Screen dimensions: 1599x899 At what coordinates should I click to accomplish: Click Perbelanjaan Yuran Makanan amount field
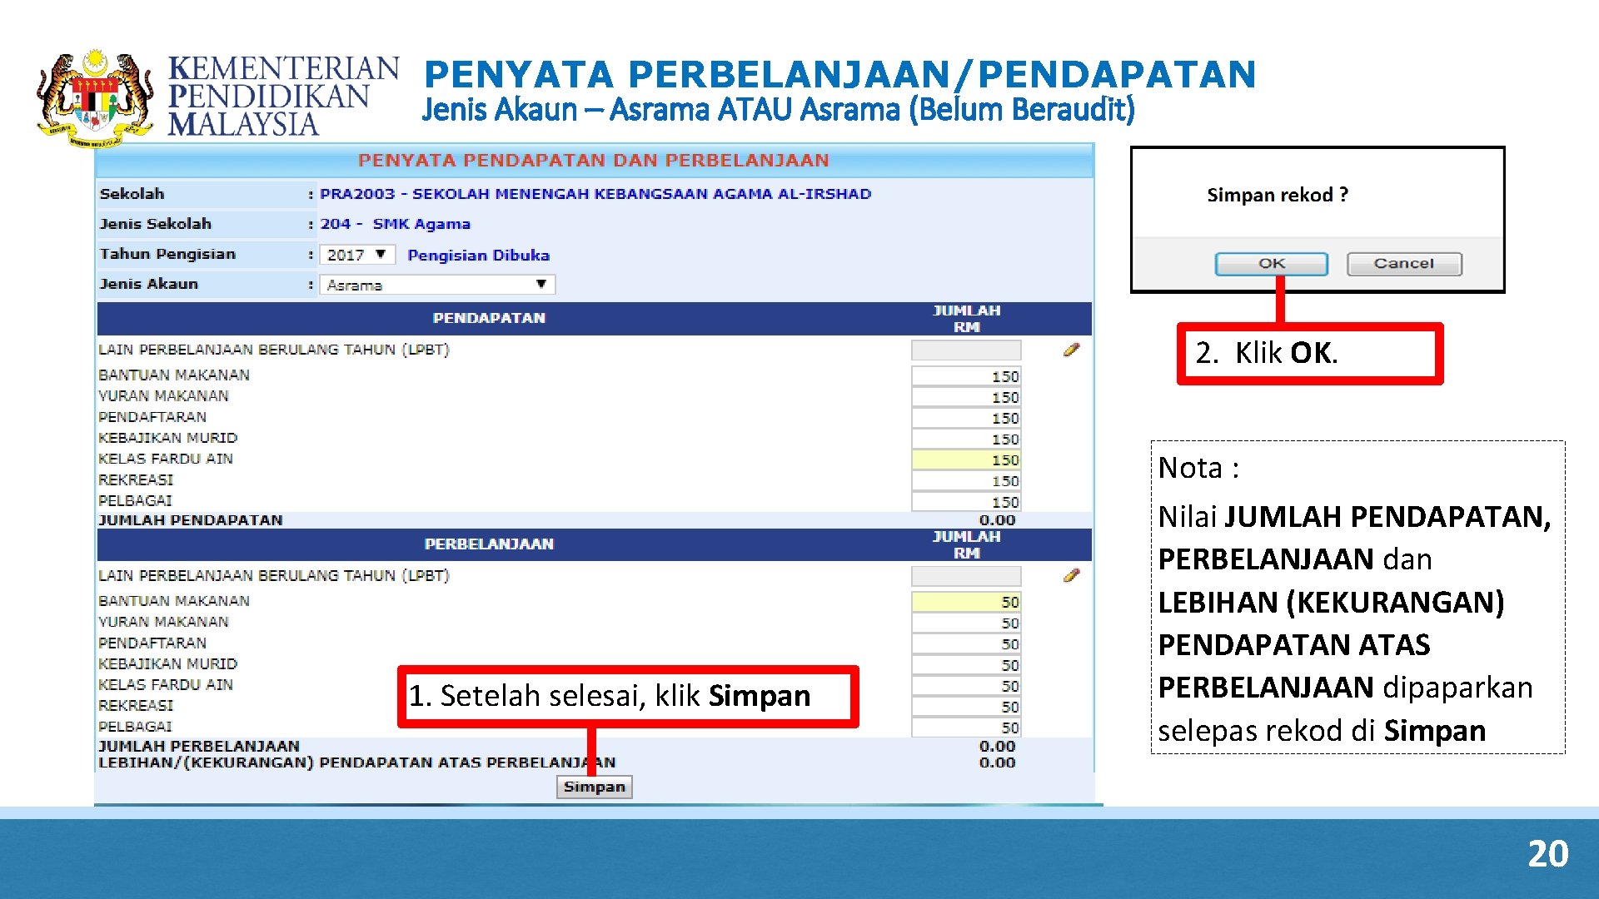(966, 623)
